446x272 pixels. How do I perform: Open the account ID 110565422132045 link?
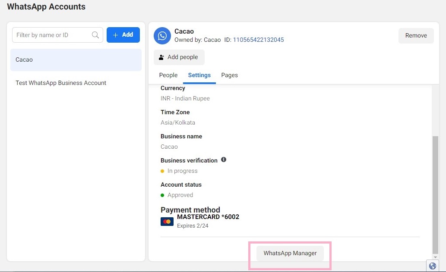[258, 40]
